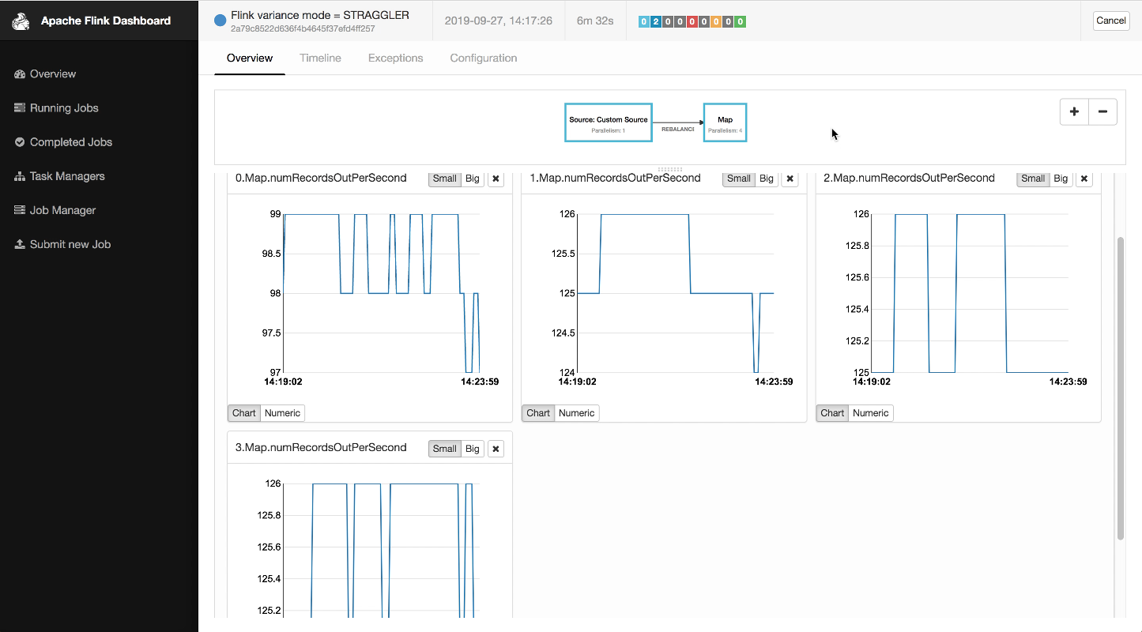This screenshot has height=632, width=1142.
Task: Remove the 1.Map.numRecordsOutPerSecond metric chart
Action: point(790,179)
